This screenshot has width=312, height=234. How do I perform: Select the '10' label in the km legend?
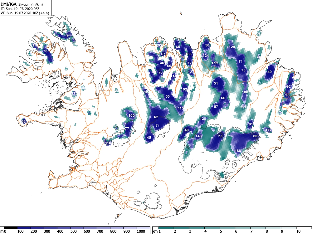[x=298, y=232]
